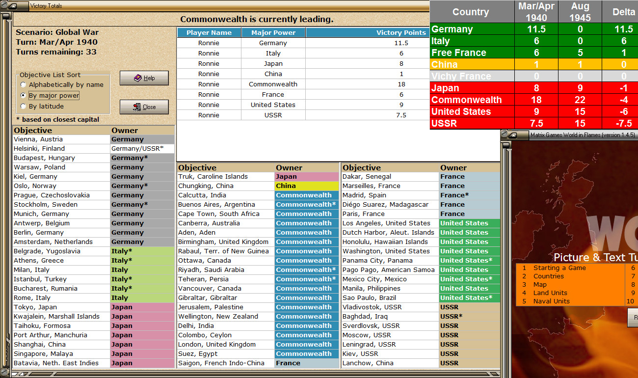Select United States in the Major Power column

click(x=273, y=105)
